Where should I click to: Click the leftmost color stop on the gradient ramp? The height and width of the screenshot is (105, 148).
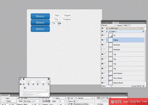tap(24, 84)
